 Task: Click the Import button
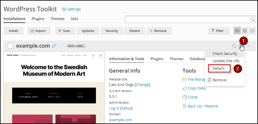(x=39, y=30)
